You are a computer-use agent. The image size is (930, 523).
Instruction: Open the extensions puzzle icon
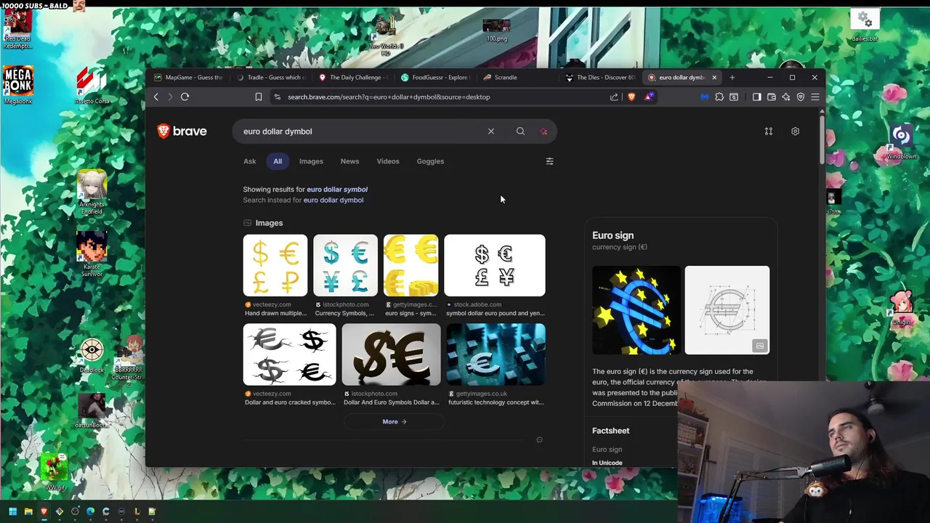tap(719, 97)
